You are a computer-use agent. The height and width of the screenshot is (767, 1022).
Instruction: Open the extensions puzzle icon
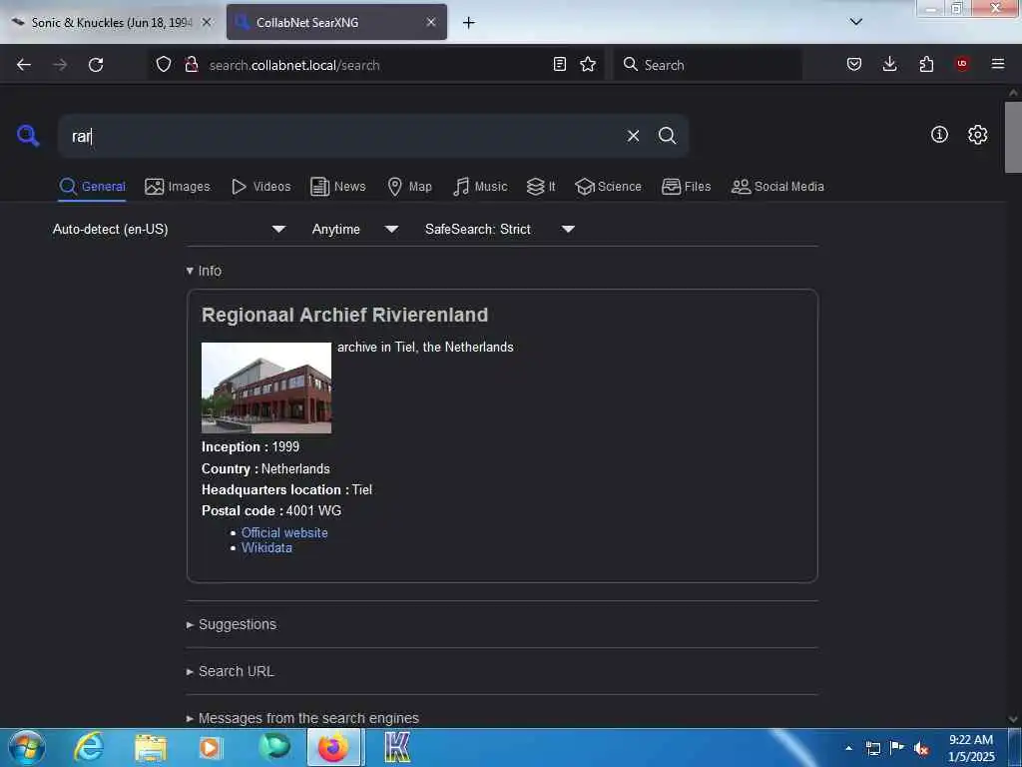coord(926,64)
